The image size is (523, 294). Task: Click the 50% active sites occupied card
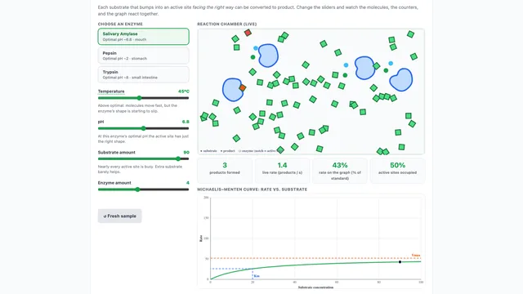pos(398,171)
